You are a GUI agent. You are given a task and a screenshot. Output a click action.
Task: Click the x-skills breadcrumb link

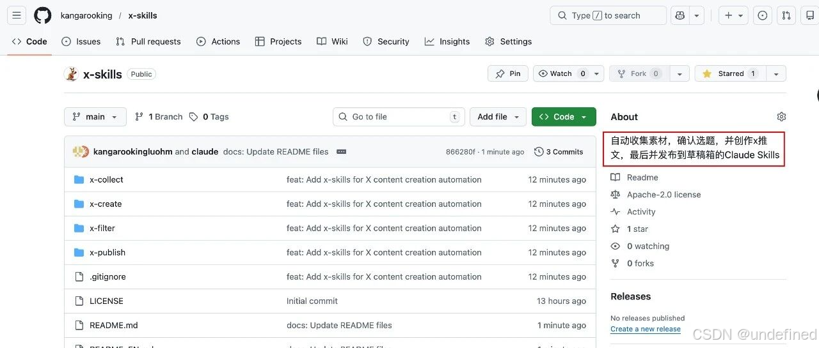(x=143, y=15)
